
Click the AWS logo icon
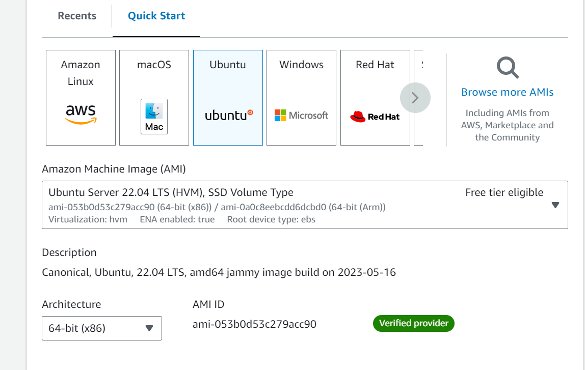tap(81, 114)
